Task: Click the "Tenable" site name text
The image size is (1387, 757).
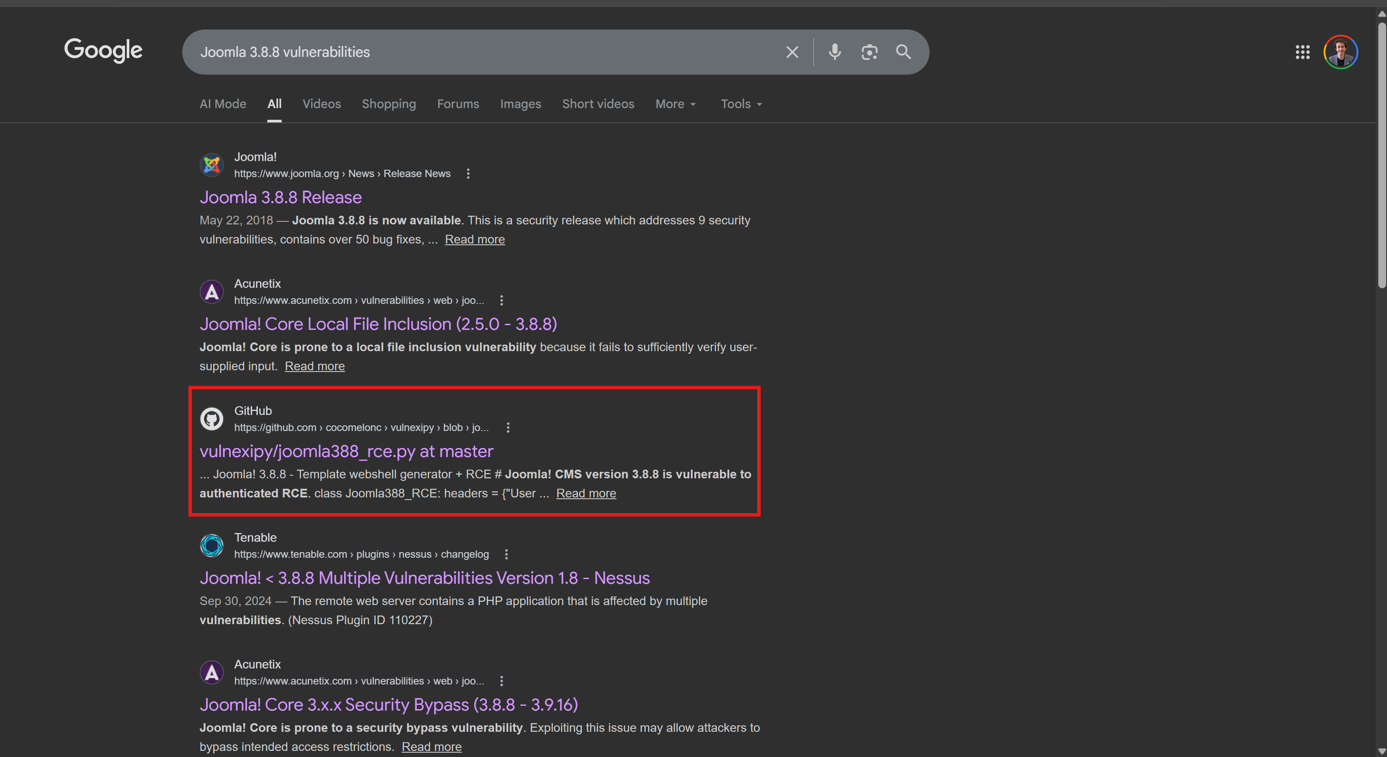Action: click(255, 538)
